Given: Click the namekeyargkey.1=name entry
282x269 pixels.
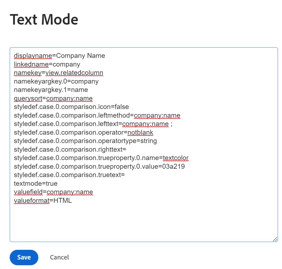Looking at the screenshot, I should pos(51,90).
